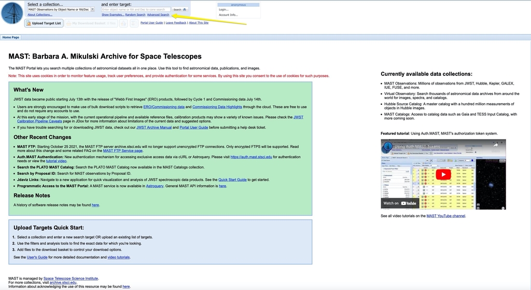Open MAST FTP Service page link
This screenshot has height=290, width=531.
122,151
